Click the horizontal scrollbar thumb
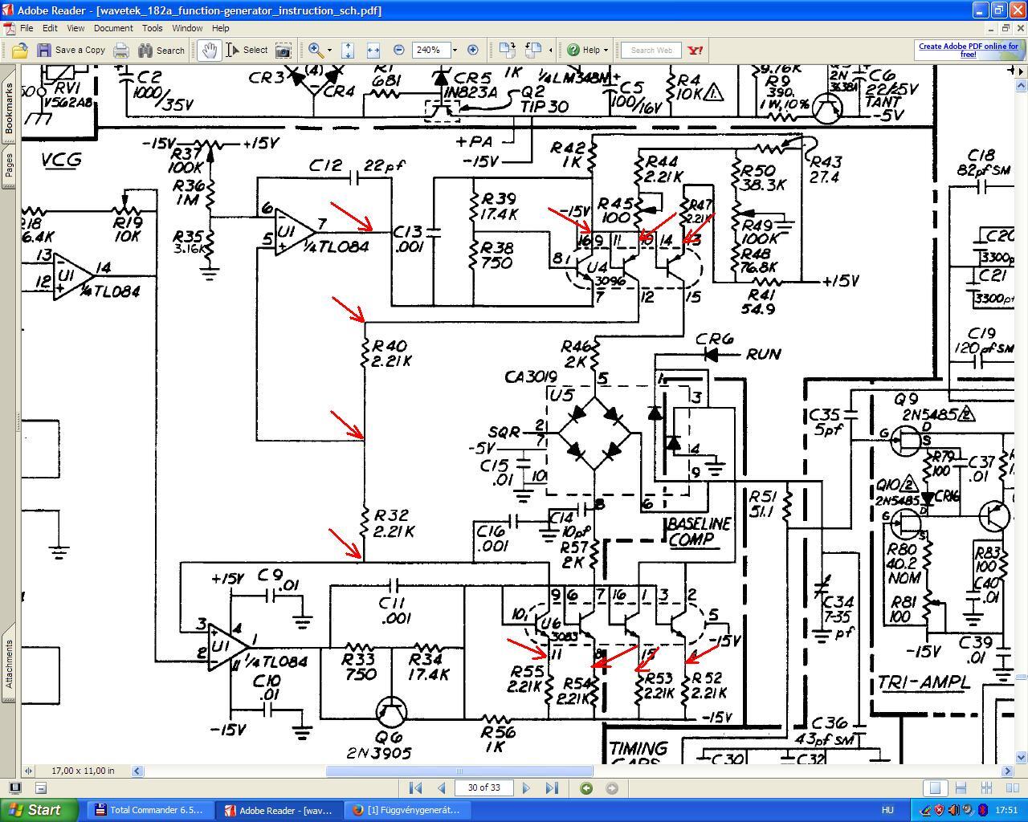 click(459, 771)
